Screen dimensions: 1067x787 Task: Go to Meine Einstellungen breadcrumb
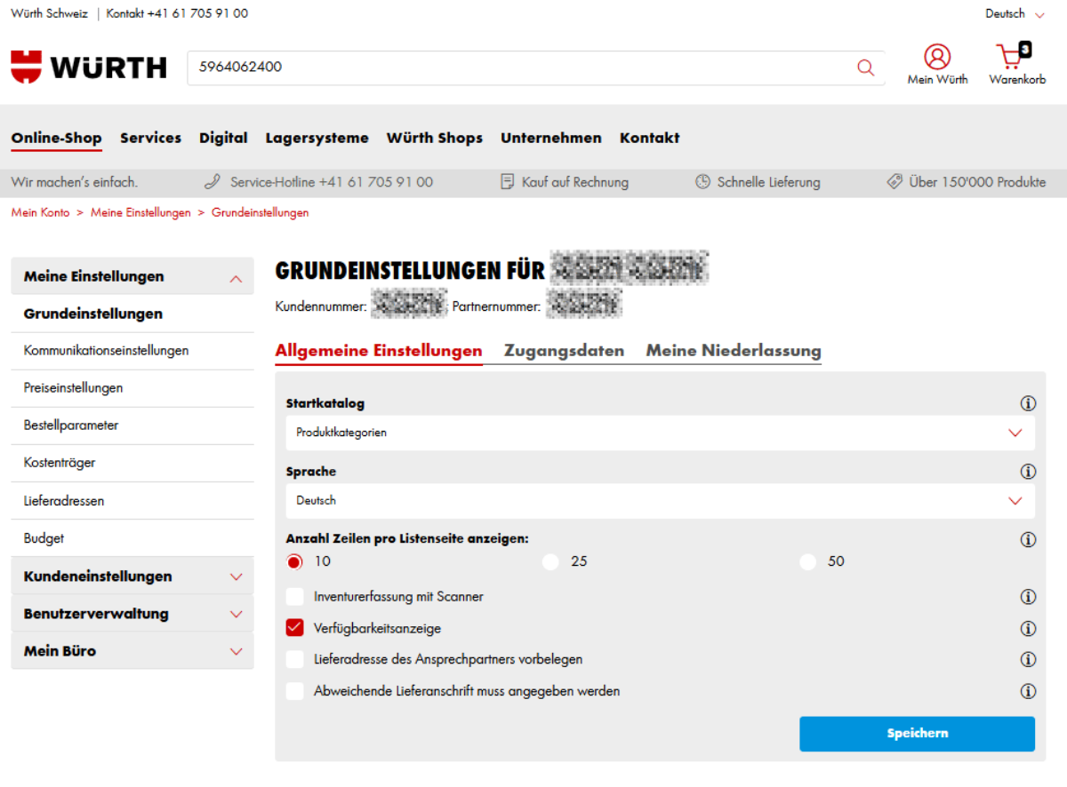[140, 213]
